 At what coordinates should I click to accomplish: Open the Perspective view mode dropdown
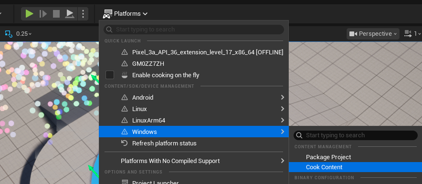[x=373, y=34]
